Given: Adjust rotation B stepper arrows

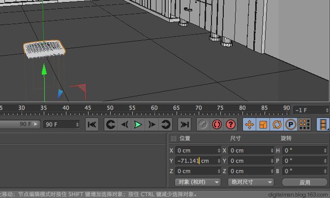Looking at the screenshot, I should coord(325,171).
